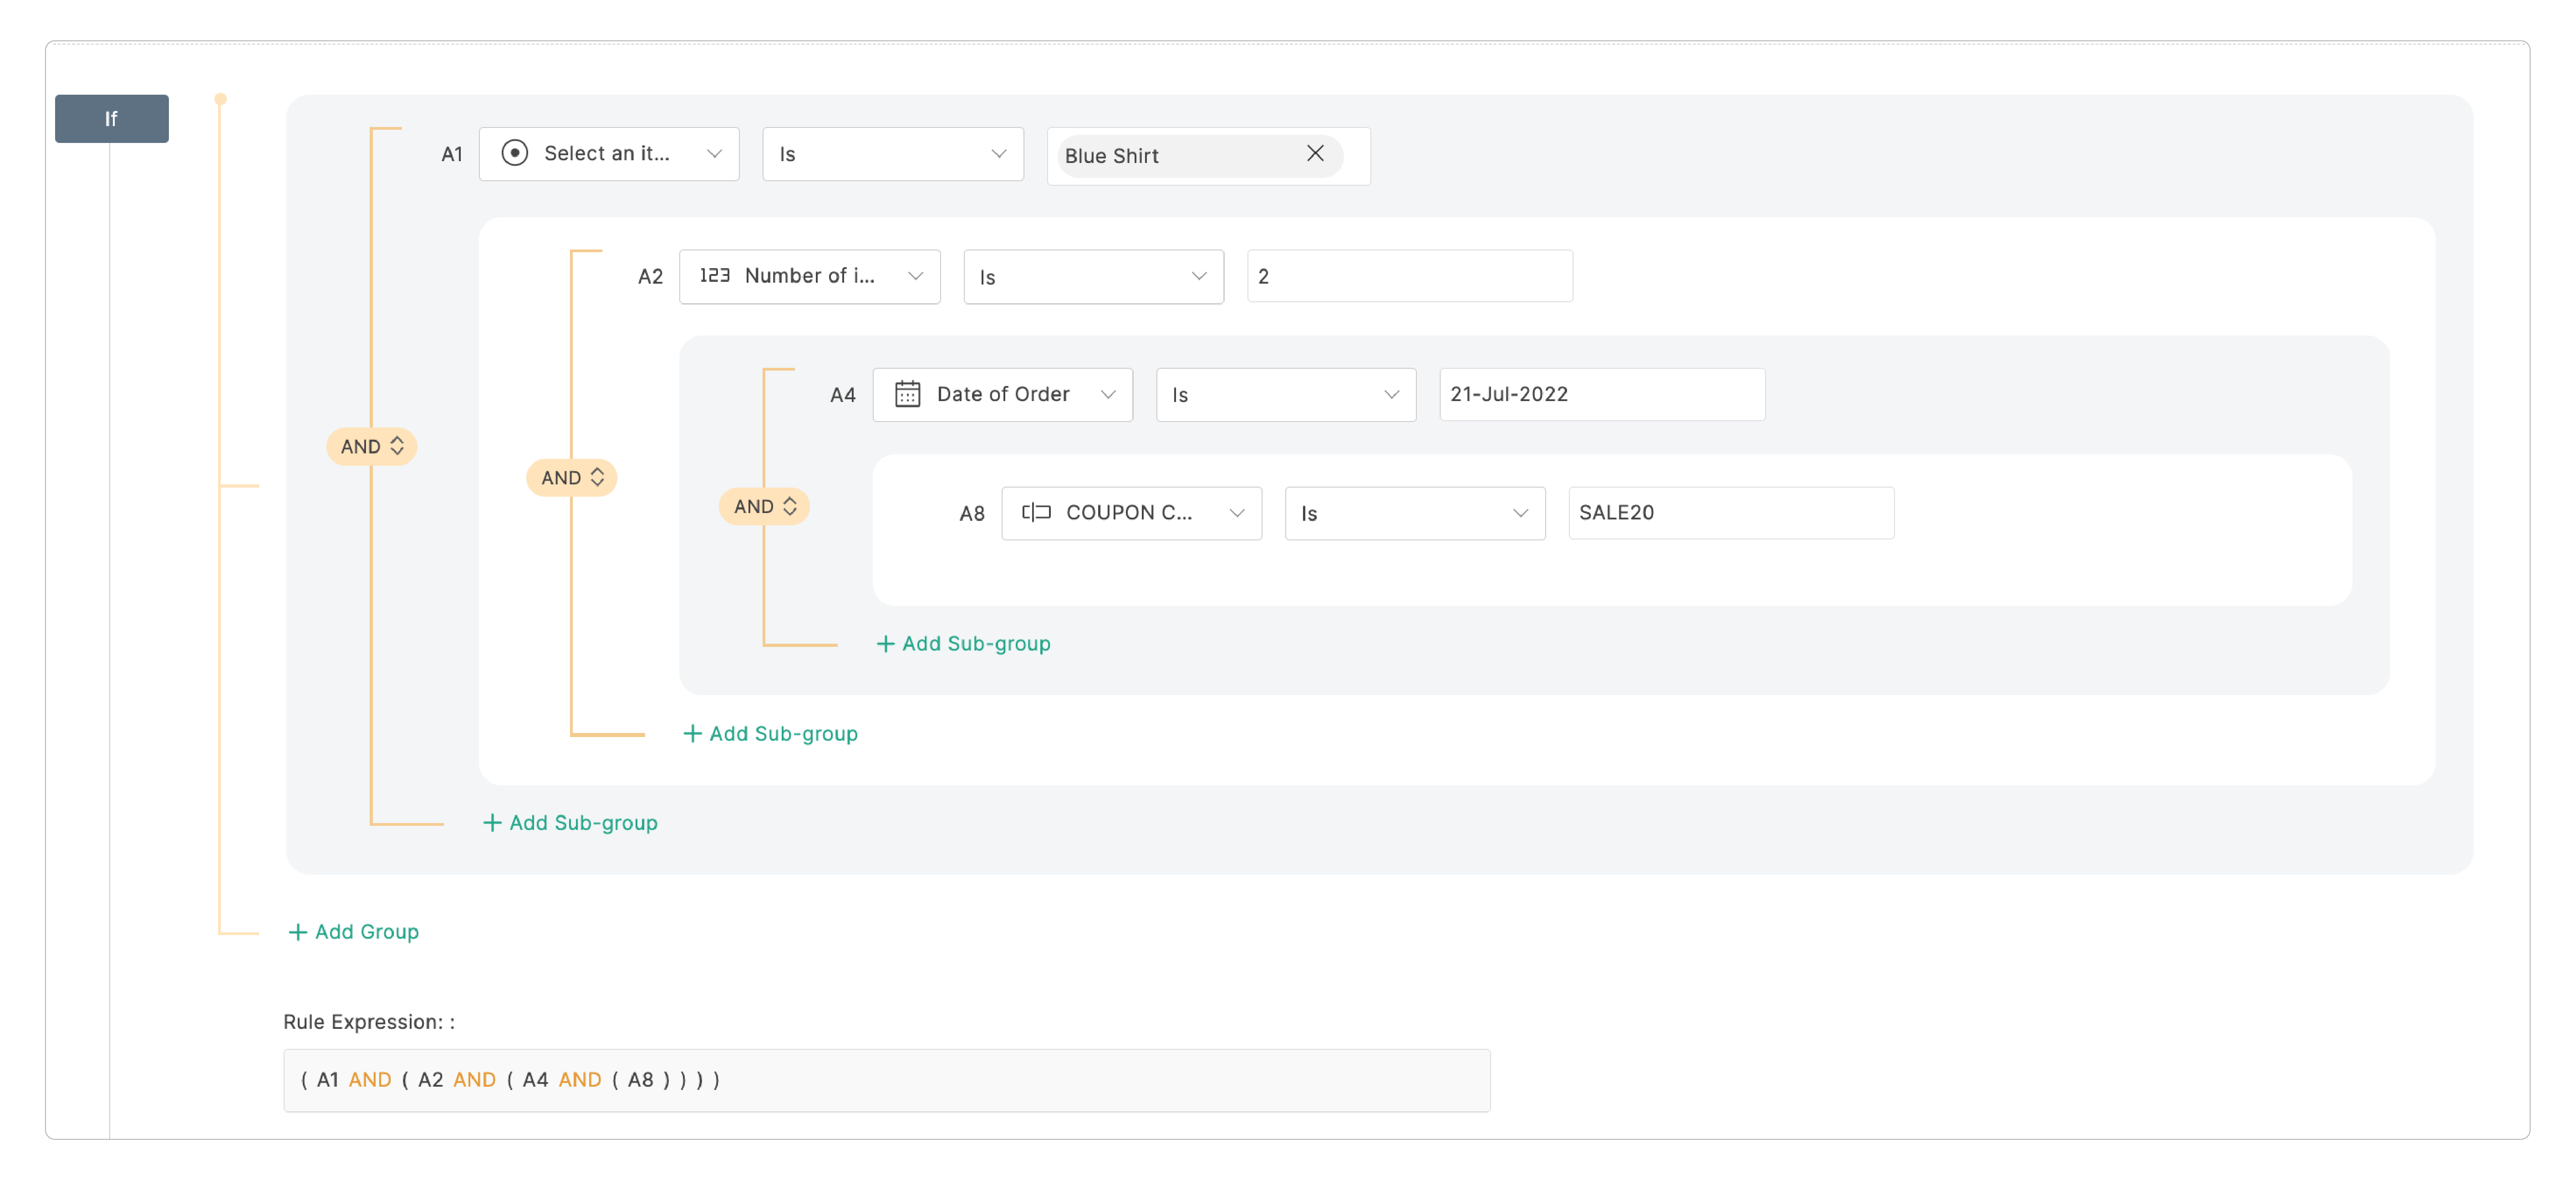Click the calendar icon in Date of Order
The image size is (2576, 1180).
tap(907, 394)
